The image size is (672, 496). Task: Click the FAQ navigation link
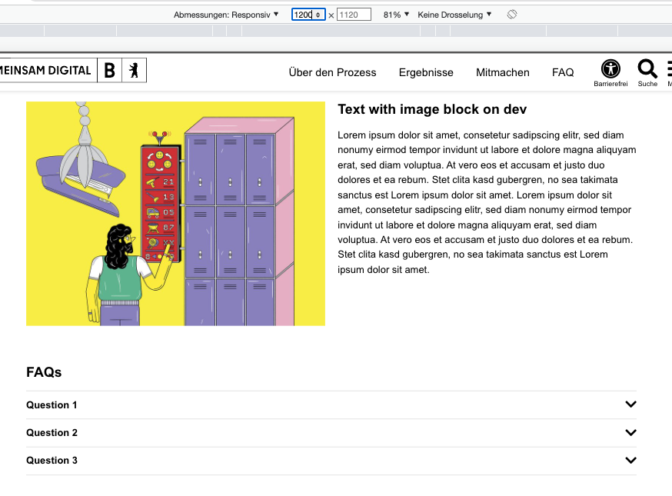tap(563, 72)
